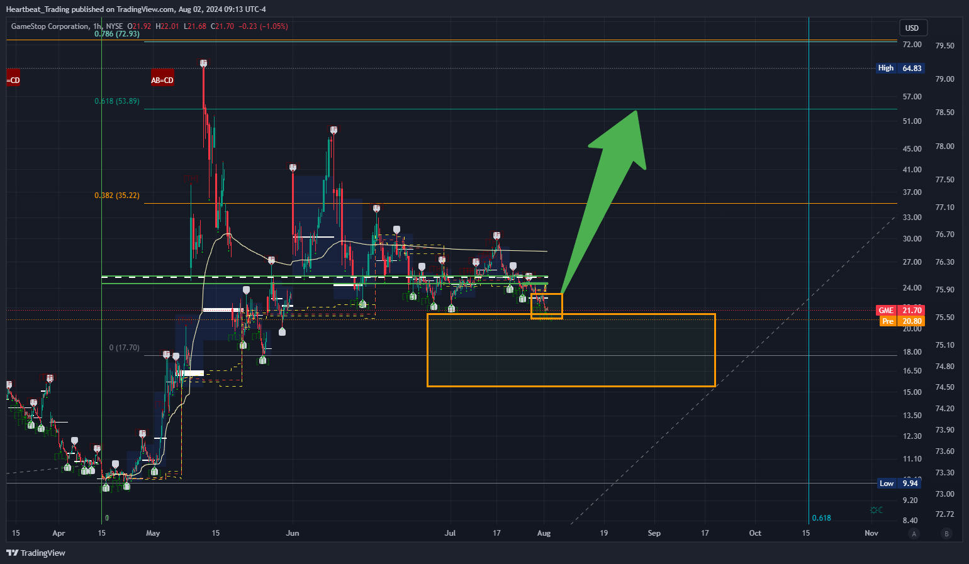The height and width of the screenshot is (564, 969).
Task: Click the Aug label on time axis
Action: pos(544,533)
